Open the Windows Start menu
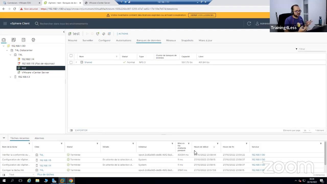The image size is (327, 184). (4, 181)
